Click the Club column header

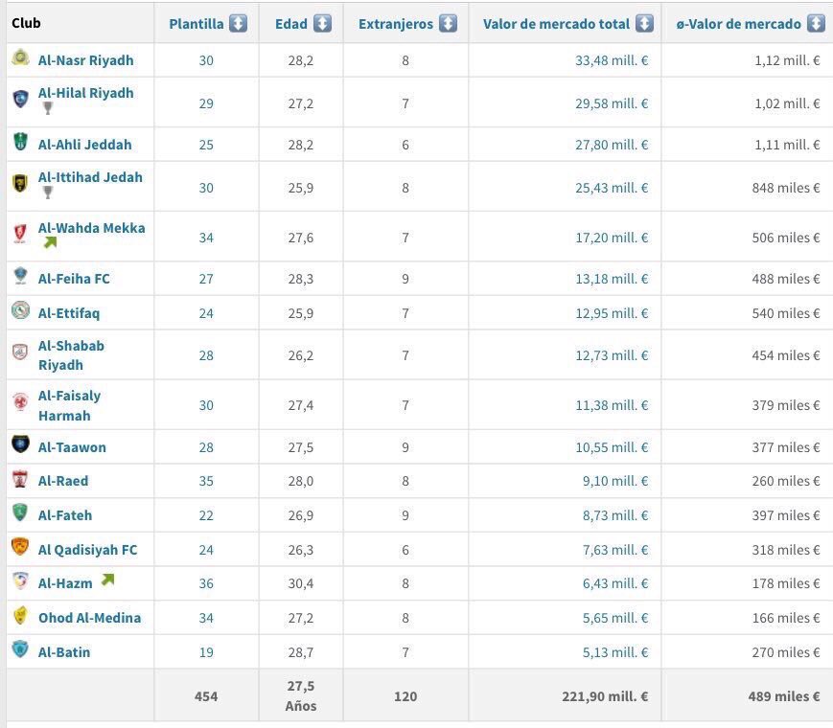pyautogui.click(x=26, y=23)
